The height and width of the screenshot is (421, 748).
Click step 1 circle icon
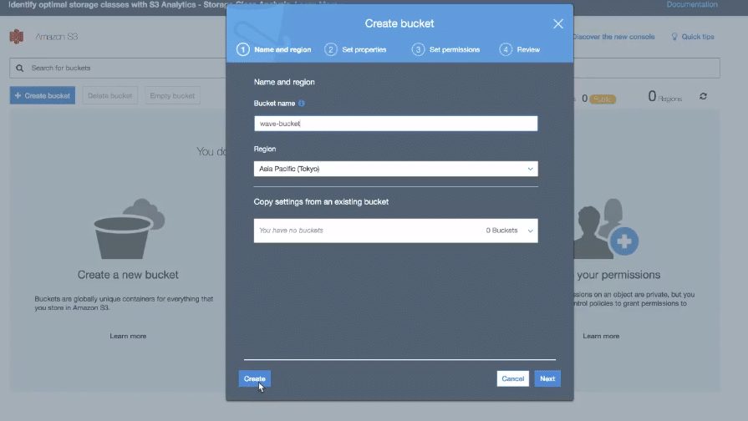click(243, 49)
